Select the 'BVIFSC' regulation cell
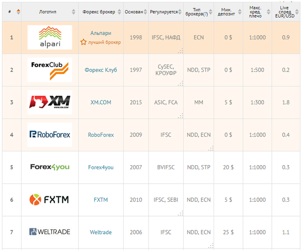 point(166,167)
